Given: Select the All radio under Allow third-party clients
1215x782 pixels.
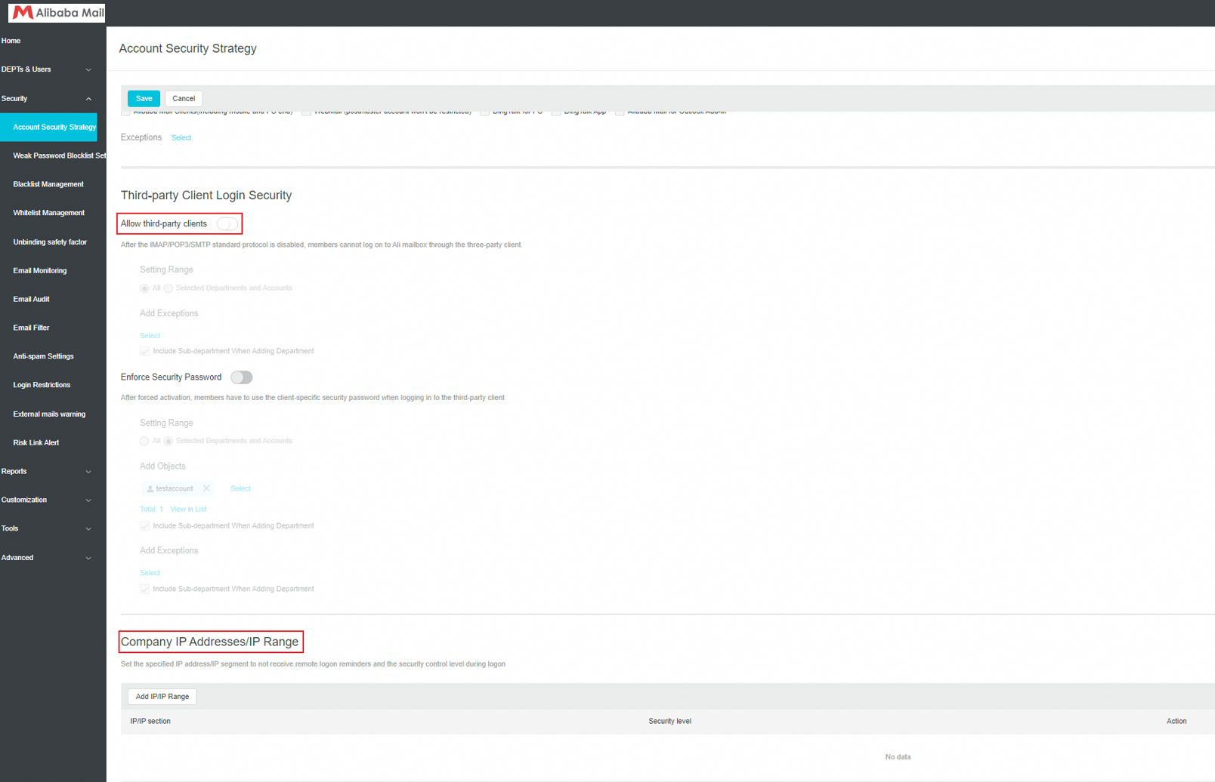Looking at the screenshot, I should pos(144,288).
